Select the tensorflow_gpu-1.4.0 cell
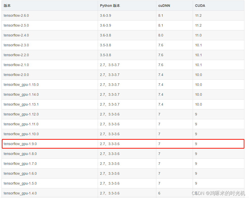249x198 pixels. click(50, 193)
